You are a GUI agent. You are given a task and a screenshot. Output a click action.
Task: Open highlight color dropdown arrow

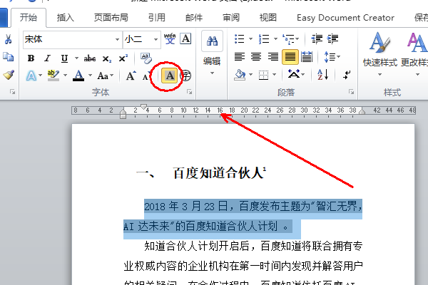(65, 76)
